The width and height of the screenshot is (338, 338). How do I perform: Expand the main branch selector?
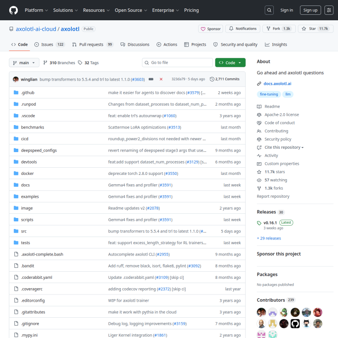pos(24,63)
